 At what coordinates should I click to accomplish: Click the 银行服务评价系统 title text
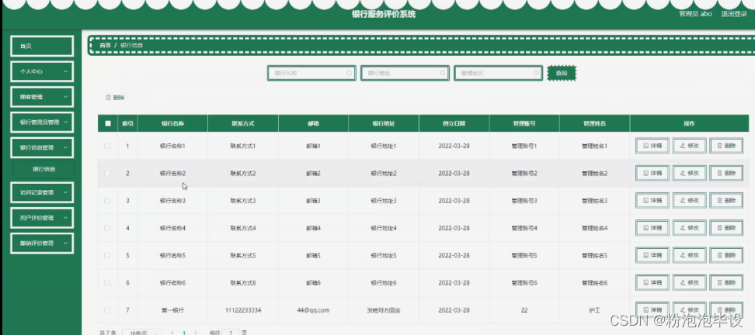pyautogui.click(x=384, y=14)
